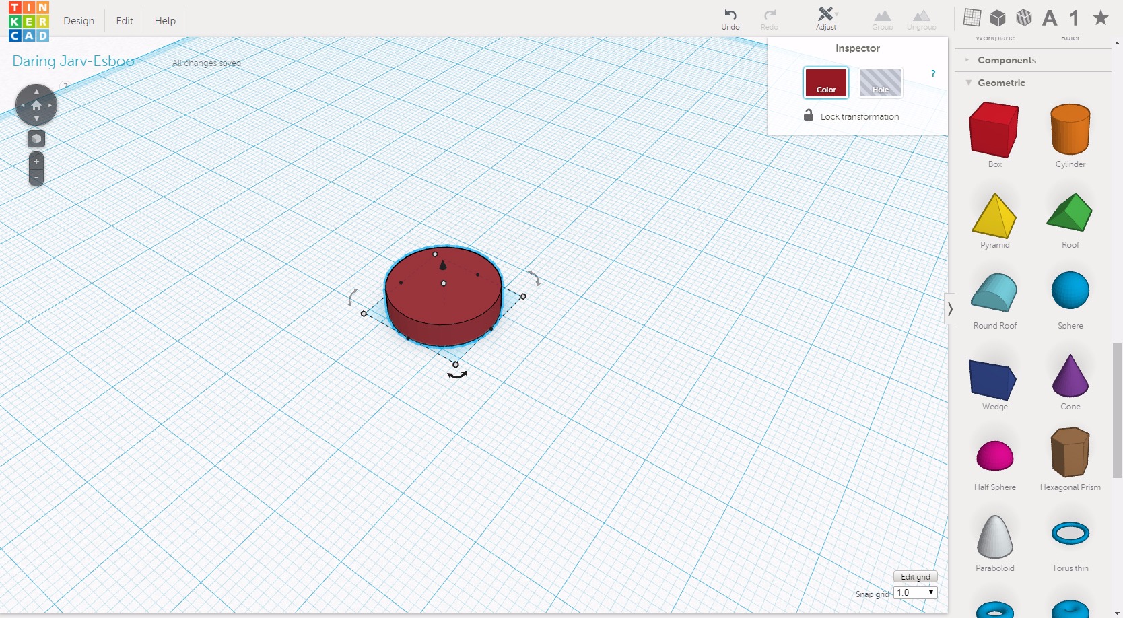The image size is (1123, 618).
Task: Rotate view right with right arrow
Action: (50, 105)
